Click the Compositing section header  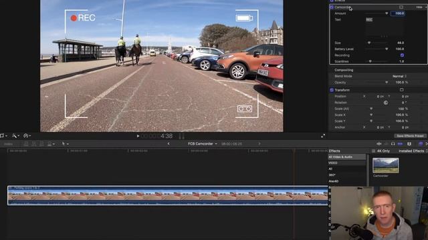(344, 70)
